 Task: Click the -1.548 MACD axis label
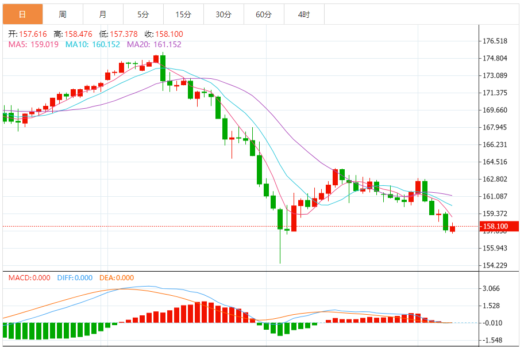click(491, 340)
